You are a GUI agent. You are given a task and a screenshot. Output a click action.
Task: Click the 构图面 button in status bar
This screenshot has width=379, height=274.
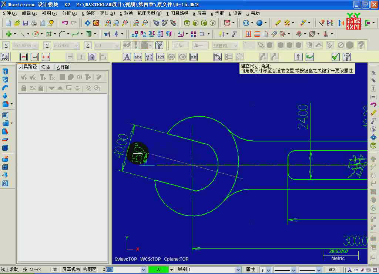pyautogui.click(x=90, y=270)
